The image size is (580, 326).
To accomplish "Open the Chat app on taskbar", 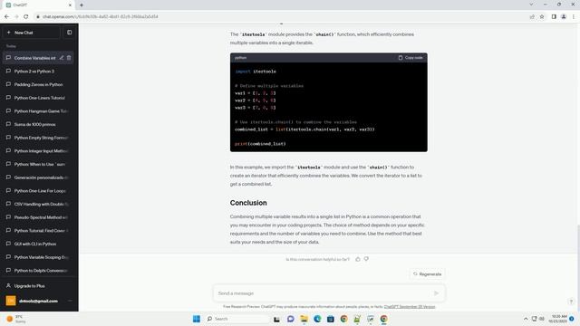I will [x=290, y=319].
